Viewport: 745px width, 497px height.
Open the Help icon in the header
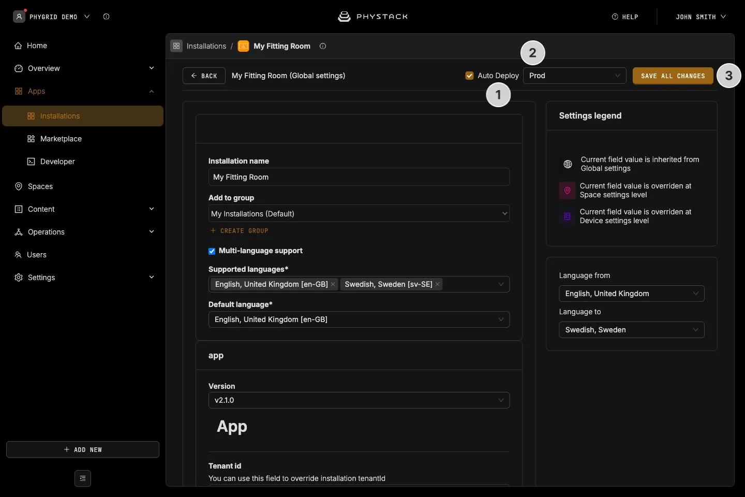pyautogui.click(x=615, y=17)
